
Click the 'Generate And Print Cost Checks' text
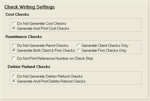coord(43,28)
